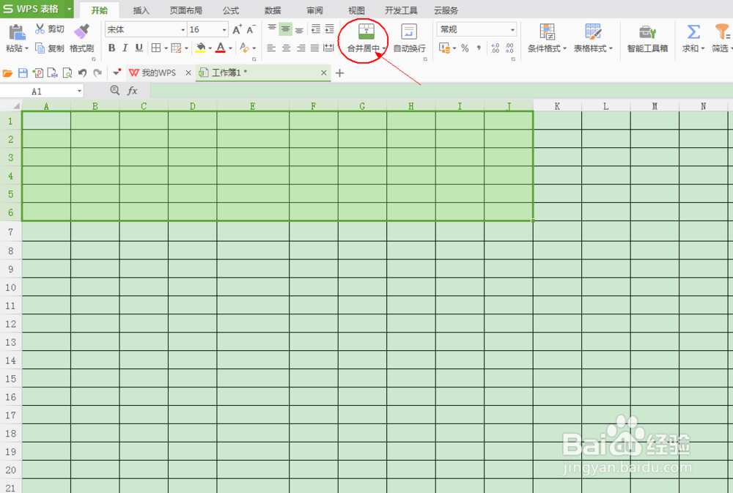Increase font size with the A+ icon
Viewport: 733px width, 493px height.
click(x=237, y=29)
